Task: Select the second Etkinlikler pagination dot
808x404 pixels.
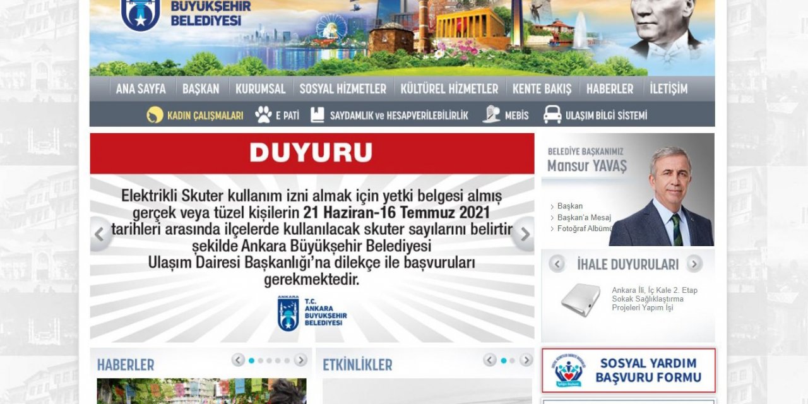Action: point(513,361)
